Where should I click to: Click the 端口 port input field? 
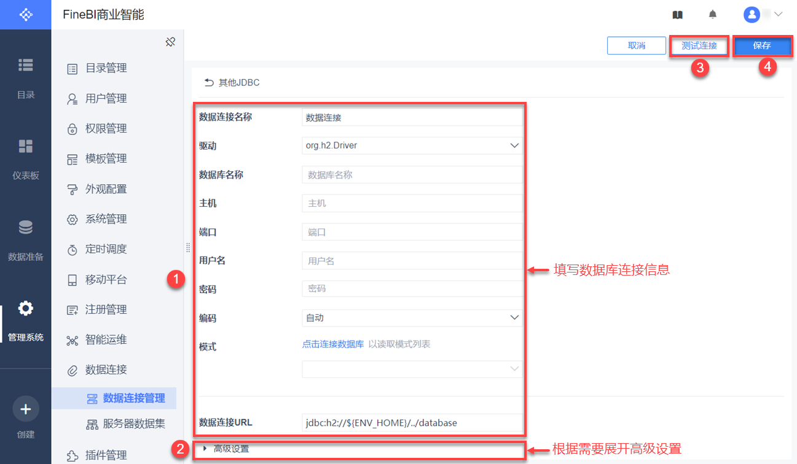412,232
